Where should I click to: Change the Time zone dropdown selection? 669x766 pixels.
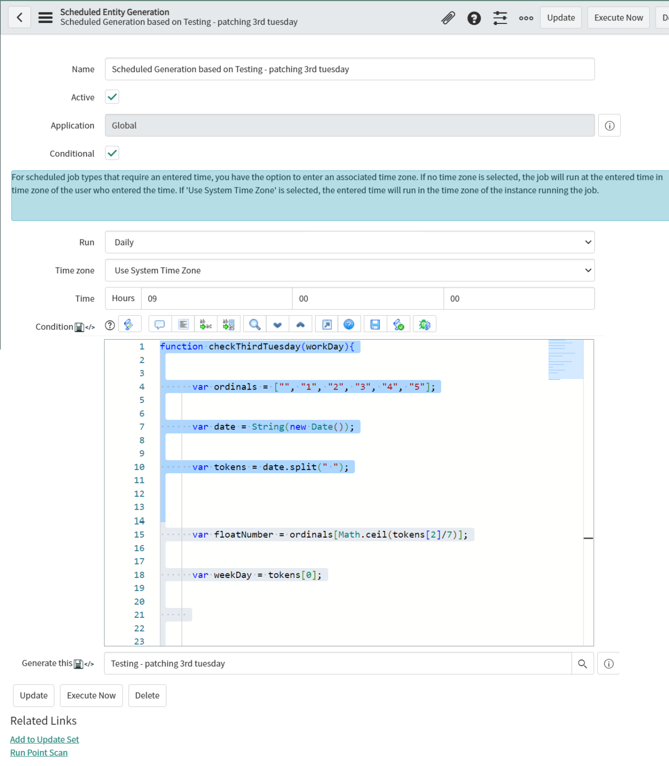click(x=349, y=270)
